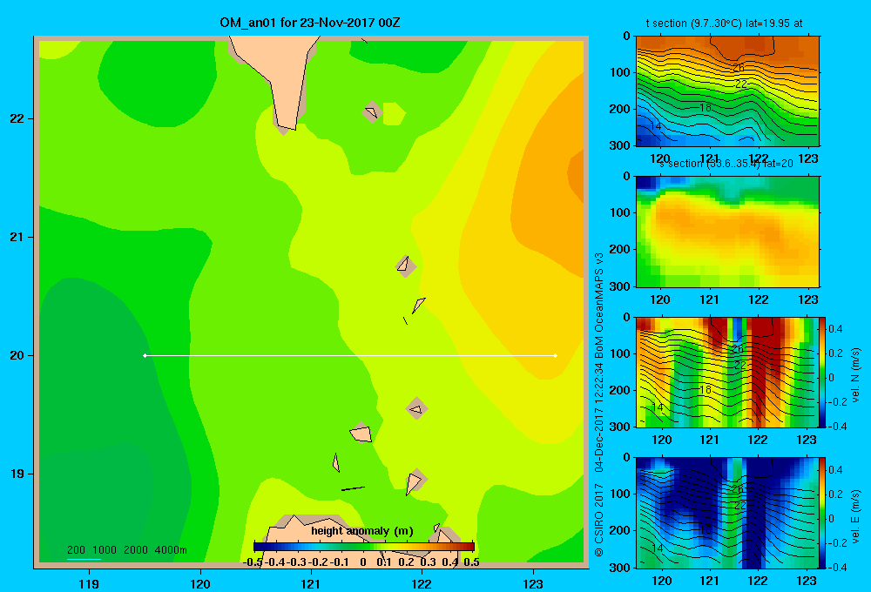Viewport: 871px width, 592px height.
Task: Click the 300 depth label on salinity section
Action: (620, 286)
